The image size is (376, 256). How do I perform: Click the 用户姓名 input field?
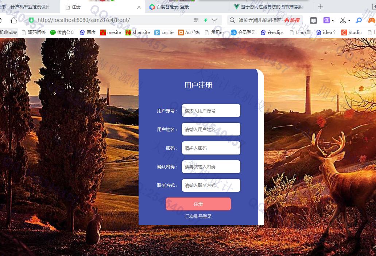(211, 129)
